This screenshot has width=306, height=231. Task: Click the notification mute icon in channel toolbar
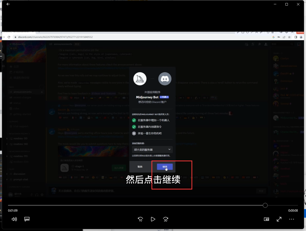(253, 44)
